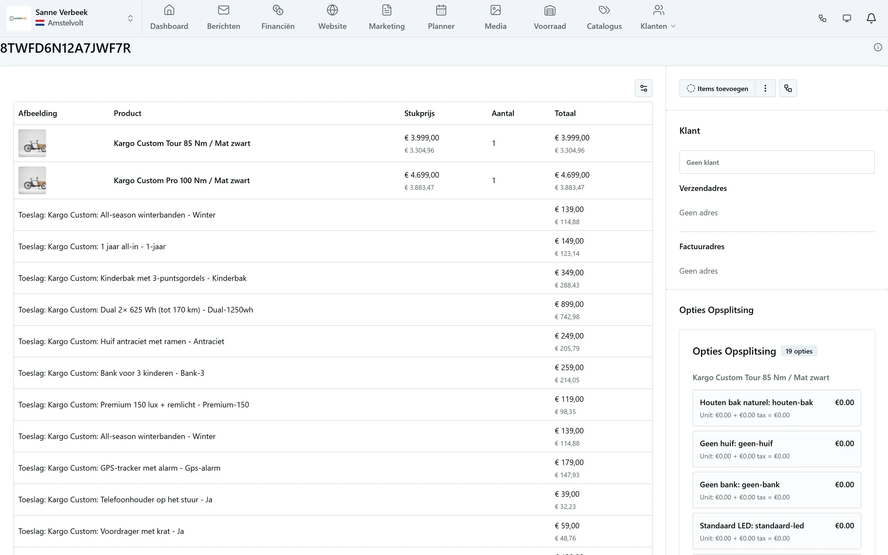888x555 pixels.
Task: Click Voordrager met krat toeslag row
Action: tap(333, 531)
